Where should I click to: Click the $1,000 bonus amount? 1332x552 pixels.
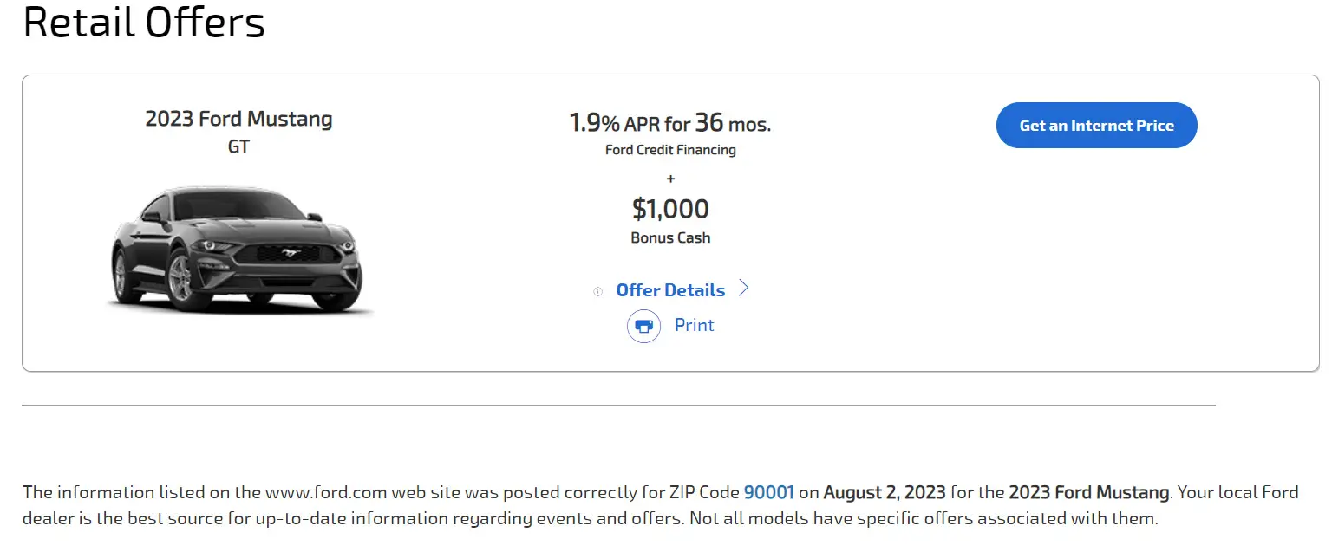[670, 209]
